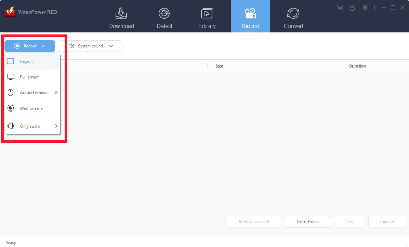409x247 pixels.
Task: Click the Convert button
Action: coord(387,221)
